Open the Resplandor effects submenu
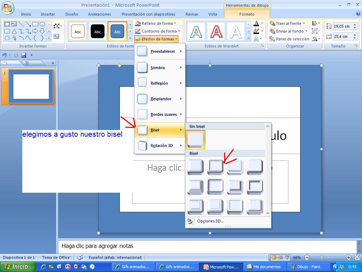 click(x=160, y=99)
